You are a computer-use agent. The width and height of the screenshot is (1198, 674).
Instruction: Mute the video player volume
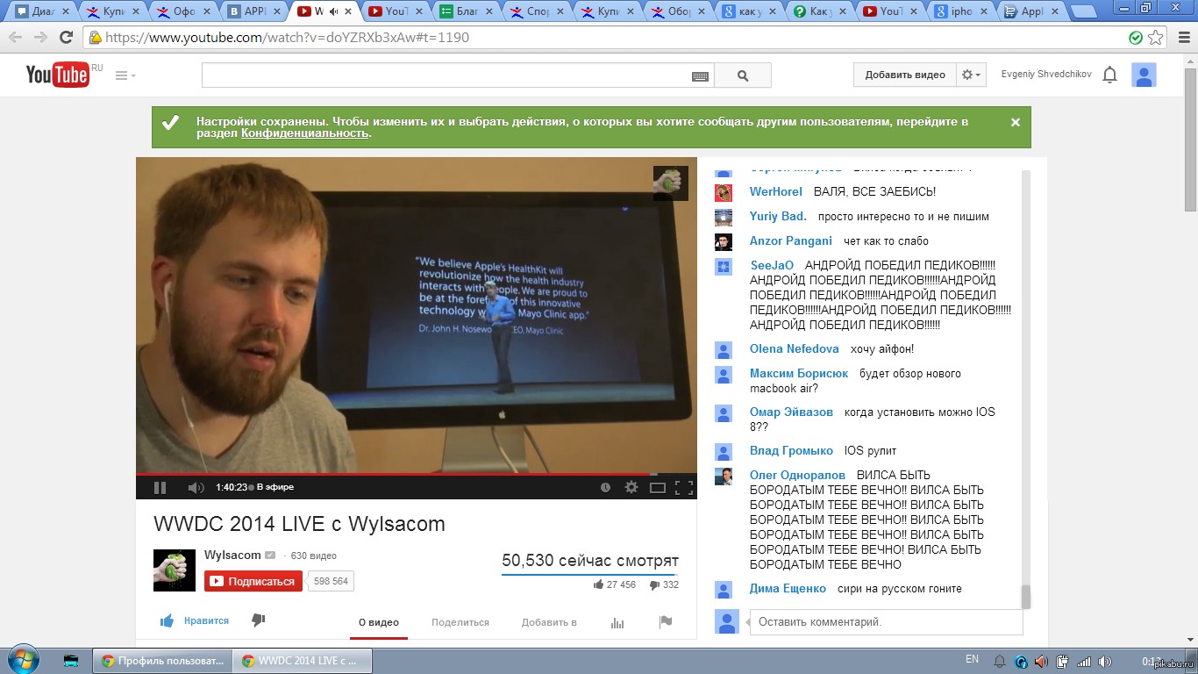click(195, 487)
